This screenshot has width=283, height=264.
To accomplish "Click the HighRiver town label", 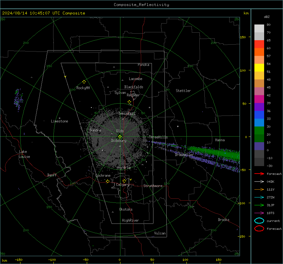I will (x=130, y=220).
